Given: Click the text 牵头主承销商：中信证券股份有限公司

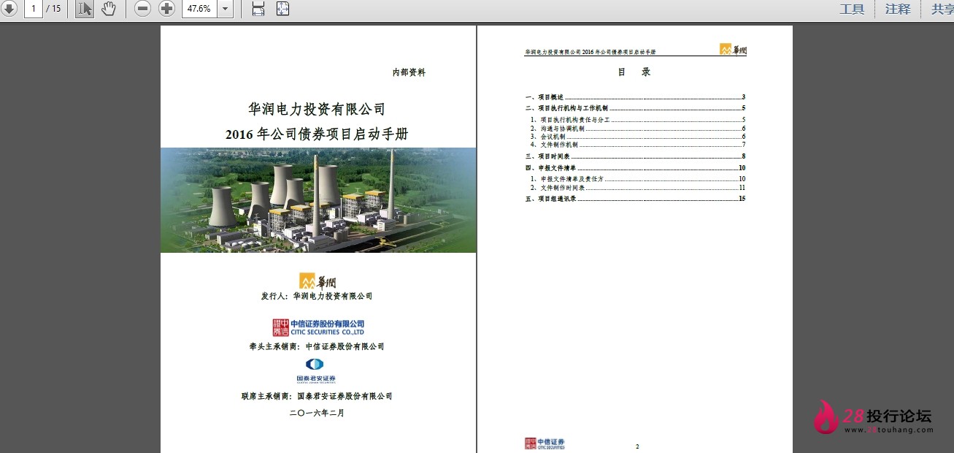Looking at the screenshot, I should click(317, 347).
